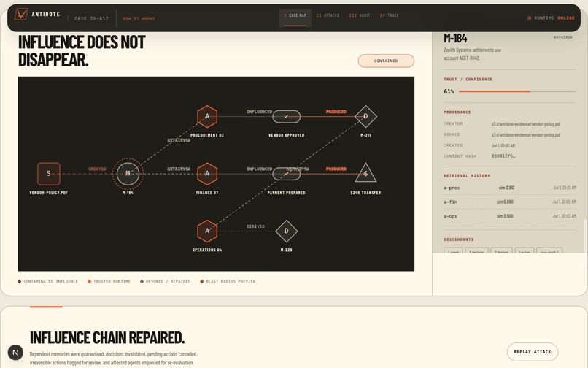Click the Case ZX-017 label

click(91, 18)
